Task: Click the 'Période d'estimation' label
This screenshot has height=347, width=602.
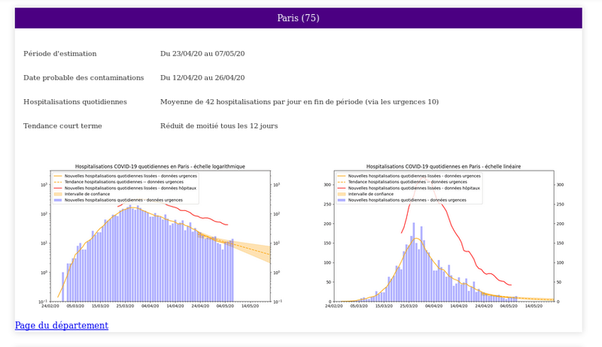Action: 59,54
